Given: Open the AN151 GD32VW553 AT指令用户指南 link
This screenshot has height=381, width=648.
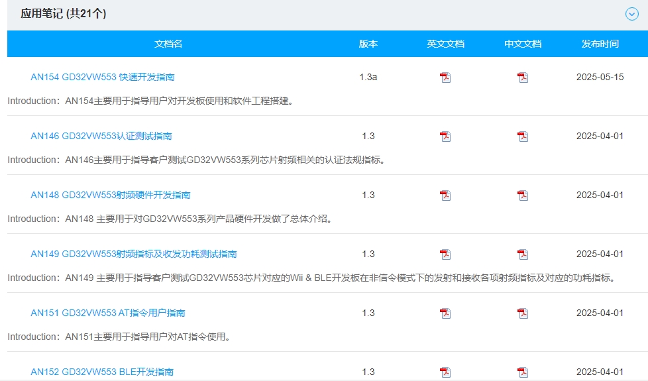Looking at the screenshot, I should 108,313.
